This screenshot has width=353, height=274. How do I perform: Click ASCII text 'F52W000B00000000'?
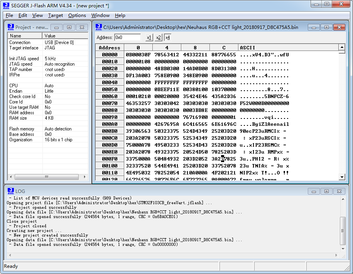[x=264, y=103]
